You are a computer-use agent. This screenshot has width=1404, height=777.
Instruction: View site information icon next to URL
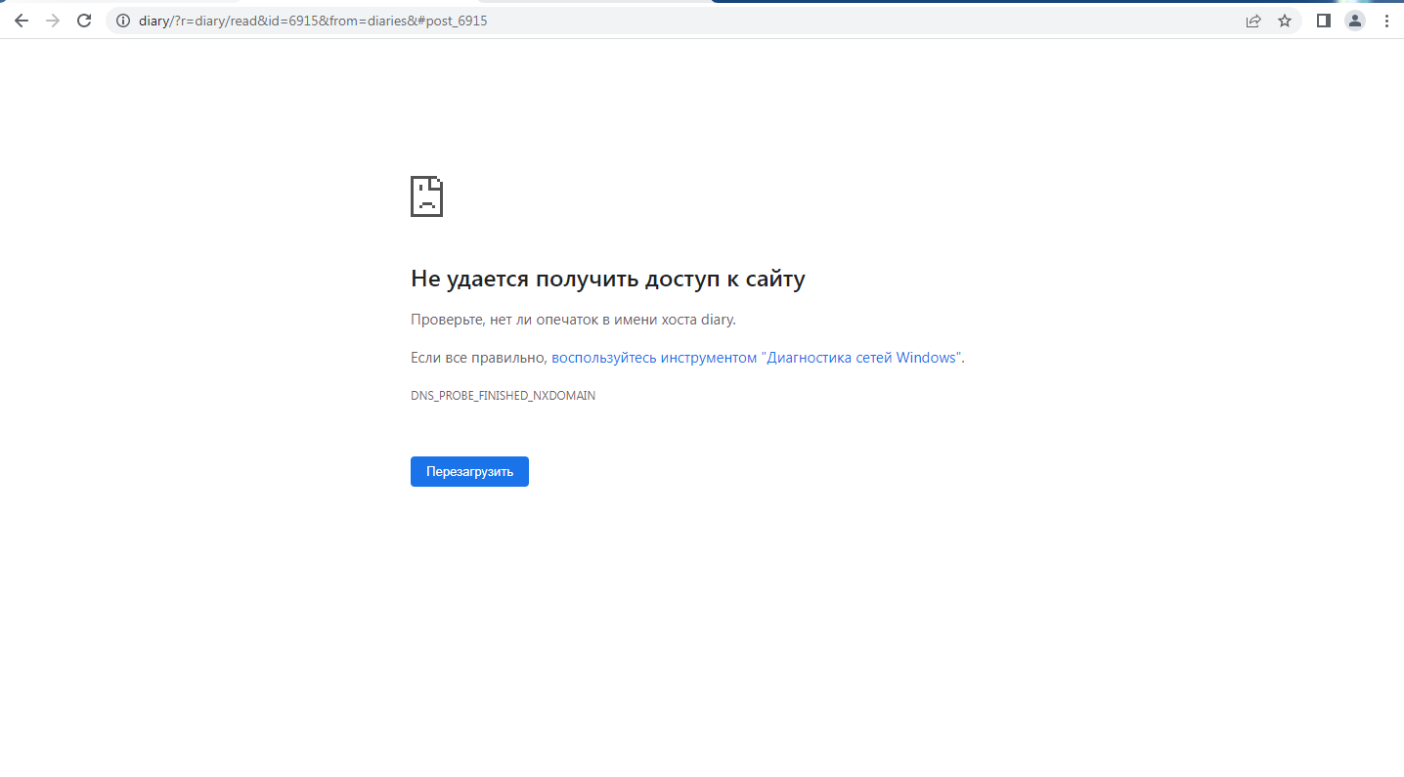(123, 21)
